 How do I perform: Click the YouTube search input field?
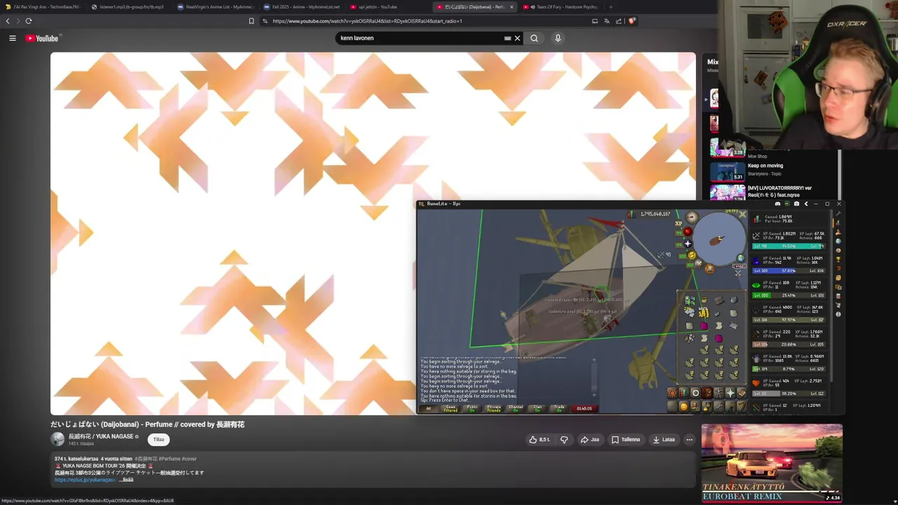point(421,38)
